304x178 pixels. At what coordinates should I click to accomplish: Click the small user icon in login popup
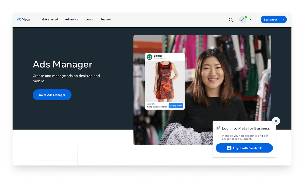(218, 128)
